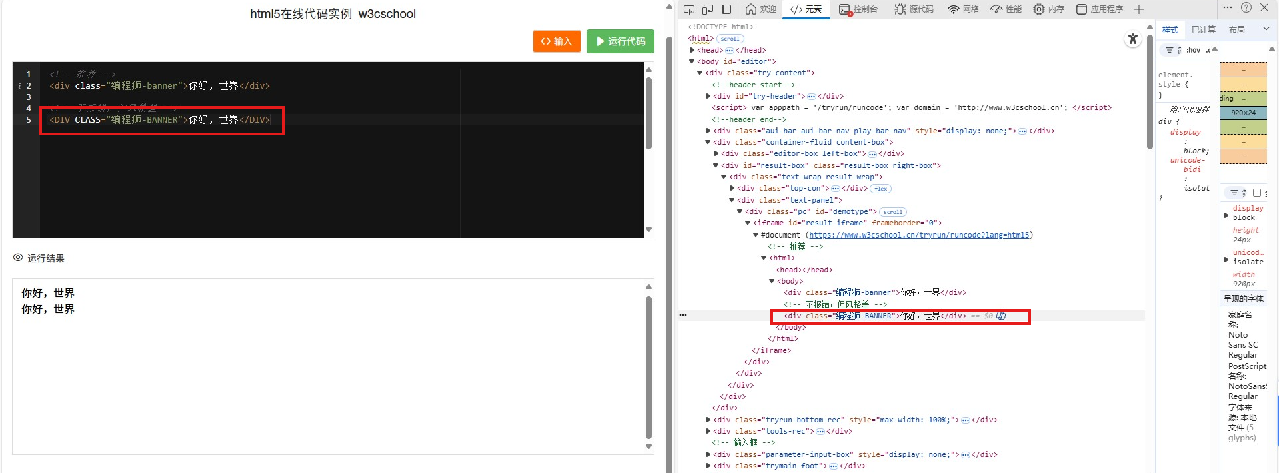
Task: Click the result panel vertical scrollbar
Action: [x=648, y=367]
